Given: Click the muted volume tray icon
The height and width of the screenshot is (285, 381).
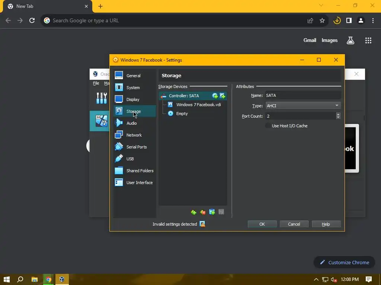Looking at the screenshot, I should pos(334,279).
